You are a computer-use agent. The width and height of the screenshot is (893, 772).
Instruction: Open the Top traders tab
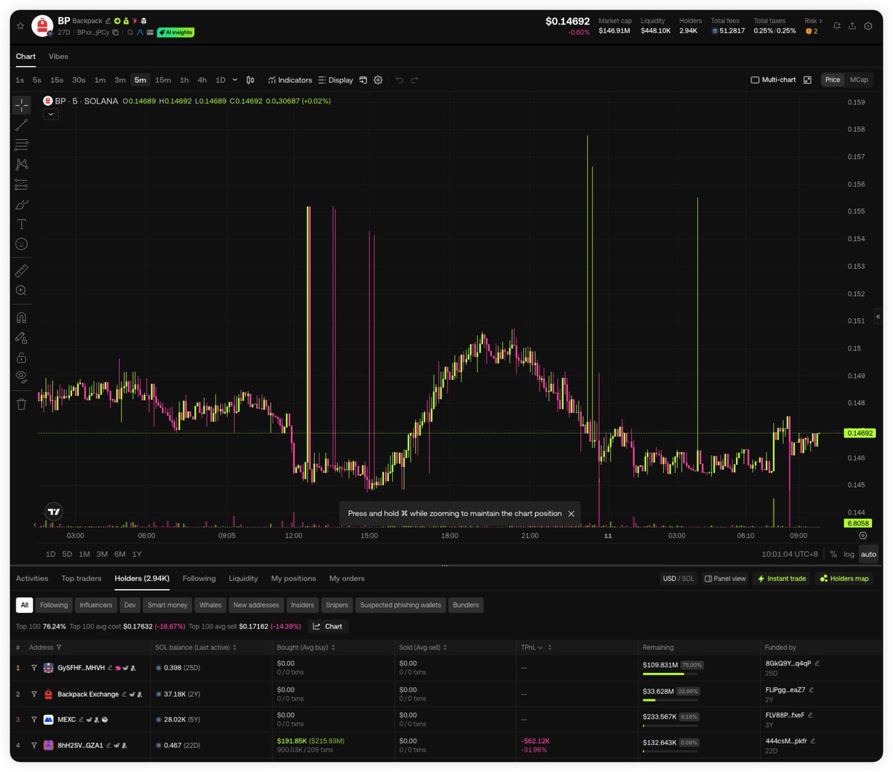click(81, 579)
